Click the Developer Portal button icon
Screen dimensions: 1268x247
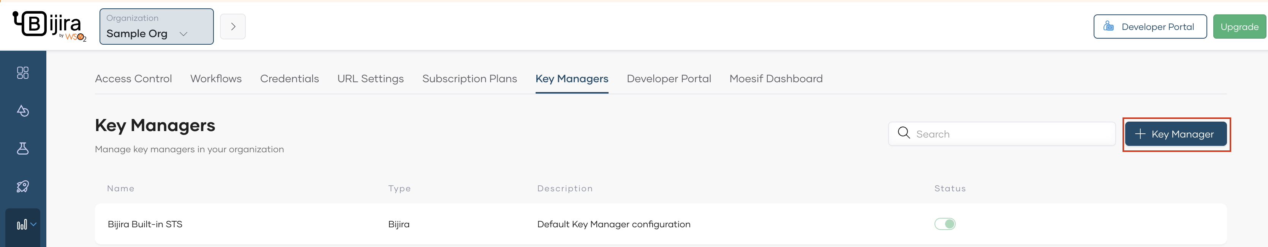[1108, 27]
